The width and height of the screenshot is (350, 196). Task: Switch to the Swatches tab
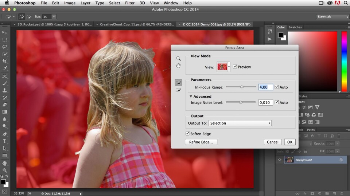click(295, 27)
